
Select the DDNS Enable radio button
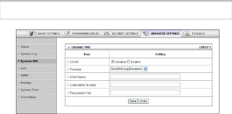pos(129,62)
